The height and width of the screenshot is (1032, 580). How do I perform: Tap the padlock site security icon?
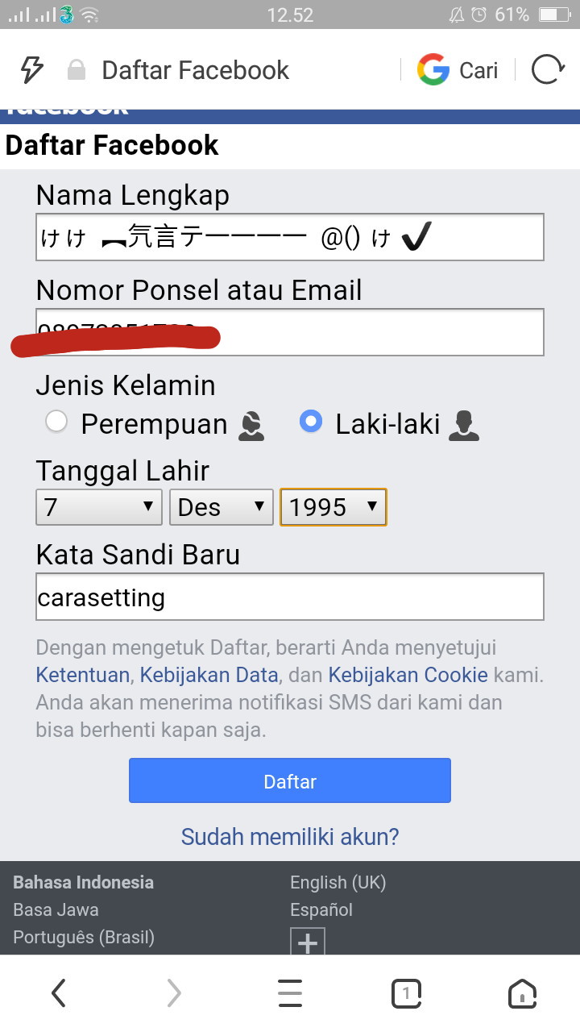77,70
